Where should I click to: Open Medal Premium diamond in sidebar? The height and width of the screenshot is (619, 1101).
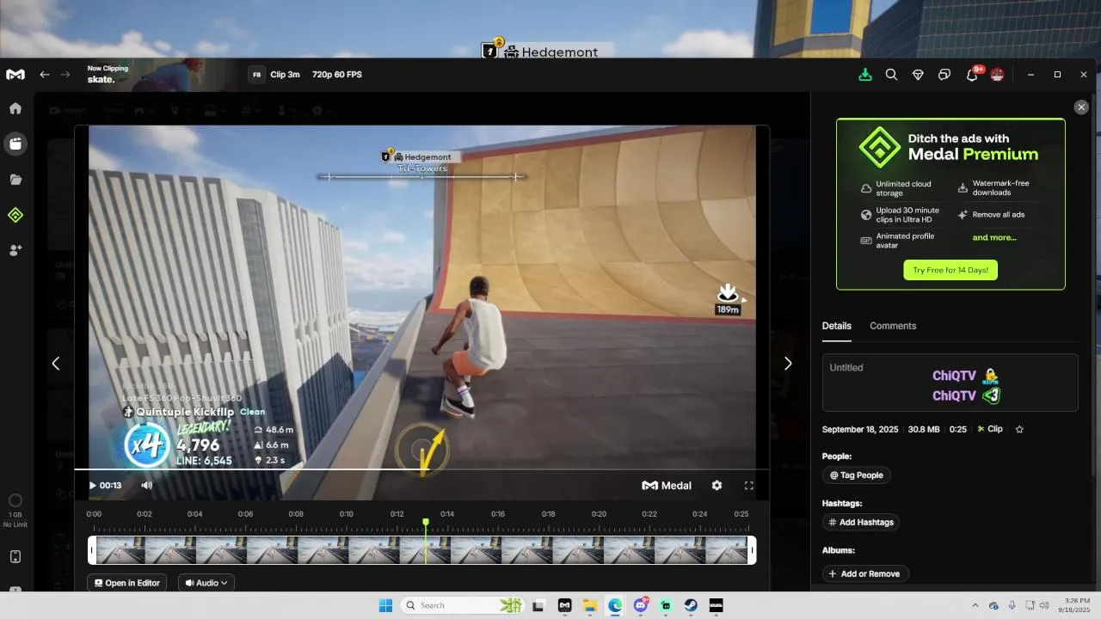[x=15, y=215]
